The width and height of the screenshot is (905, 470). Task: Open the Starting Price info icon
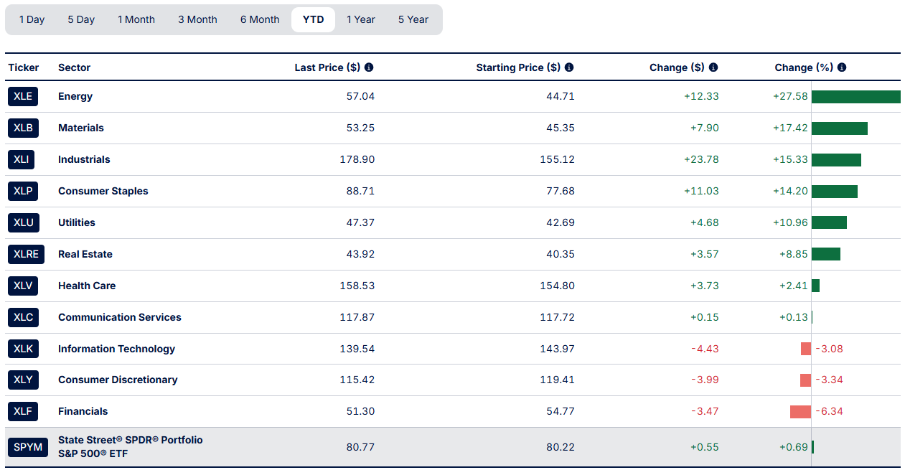click(x=569, y=67)
